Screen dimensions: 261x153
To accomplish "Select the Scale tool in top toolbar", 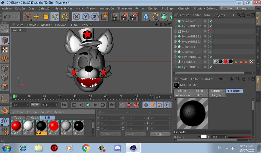I will pyautogui.click(x=46, y=17).
